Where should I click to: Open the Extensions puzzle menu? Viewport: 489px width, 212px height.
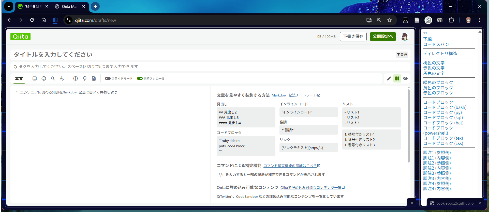pos(451,20)
